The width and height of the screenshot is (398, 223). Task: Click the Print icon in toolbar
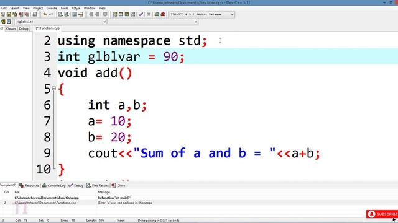click(35, 14)
